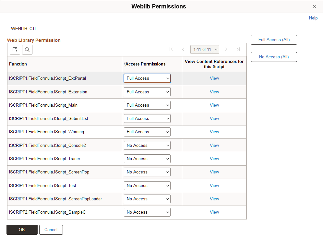
Task: Open the 1-11 of 11 row selector
Action: click(x=205, y=49)
